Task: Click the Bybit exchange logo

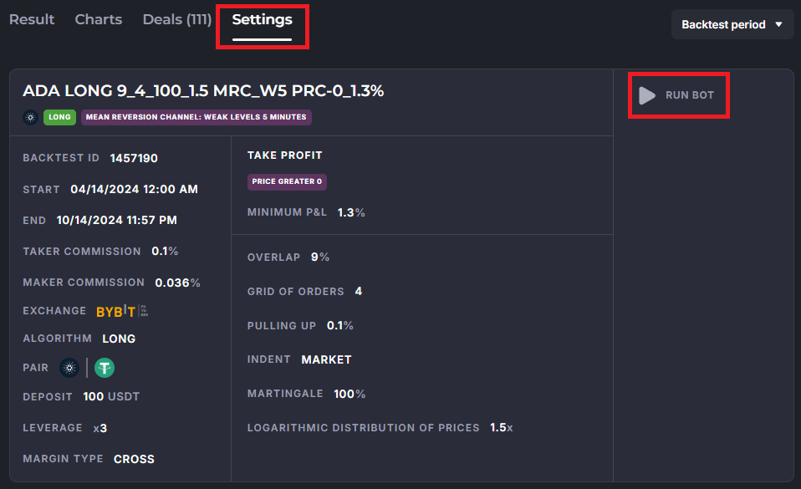Action: click(x=122, y=311)
